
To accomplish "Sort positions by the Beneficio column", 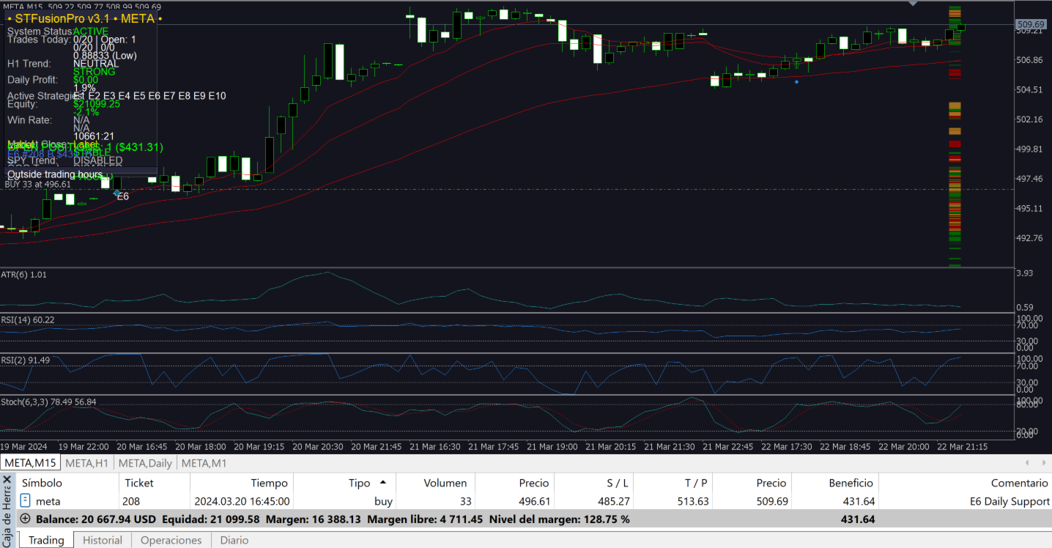I will coord(835,483).
